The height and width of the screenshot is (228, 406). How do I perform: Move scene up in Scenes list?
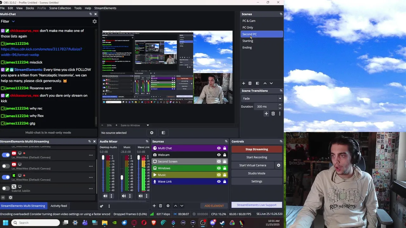(265, 83)
